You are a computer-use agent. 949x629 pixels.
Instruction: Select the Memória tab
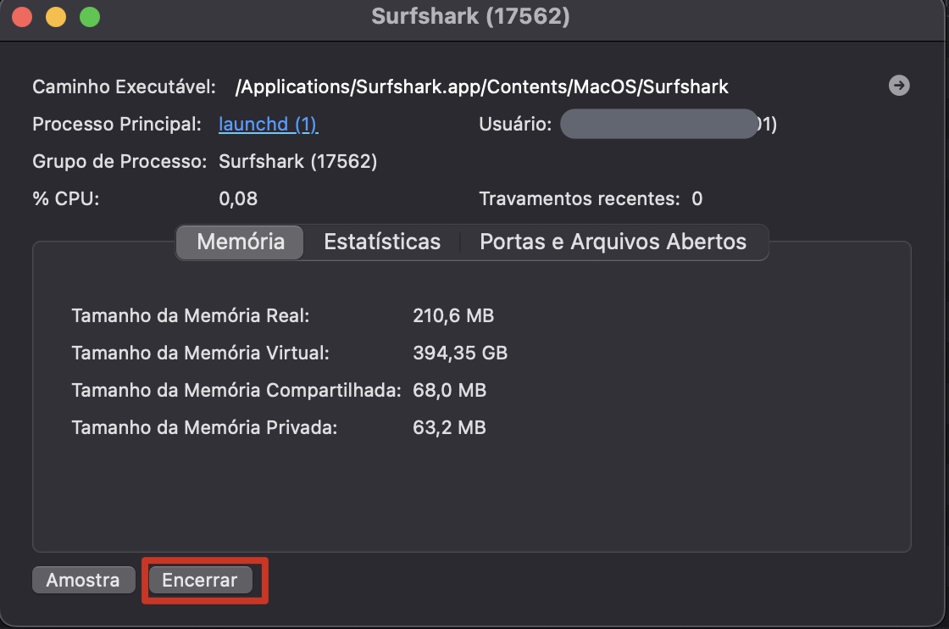click(x=239, y=242)
